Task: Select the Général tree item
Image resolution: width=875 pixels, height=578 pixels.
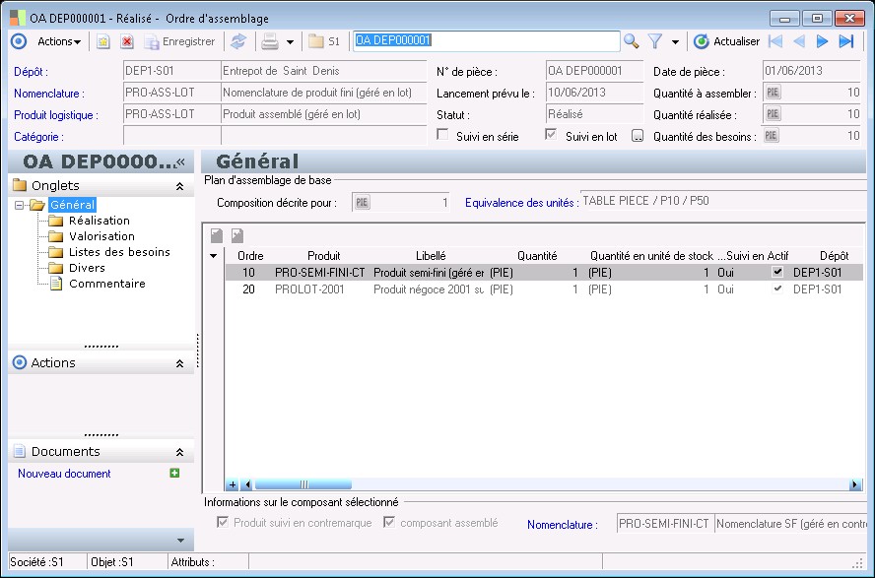Action: tap(73, 205)
